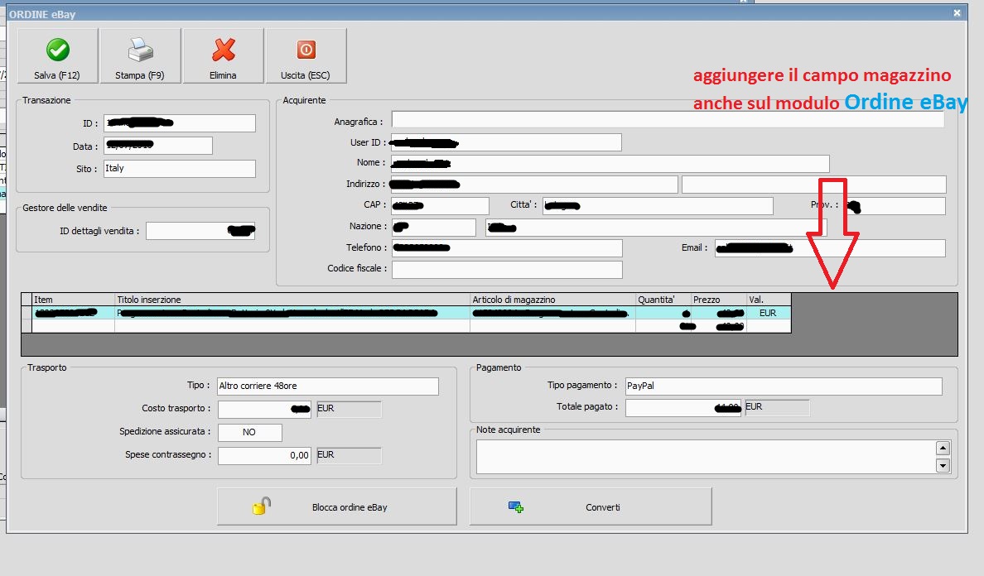Save the order with Salva (F12)
Screen dimensions: 984x576
click(58, 55)
